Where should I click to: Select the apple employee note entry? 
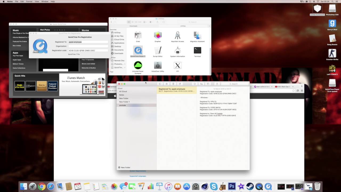coord(176,90)
